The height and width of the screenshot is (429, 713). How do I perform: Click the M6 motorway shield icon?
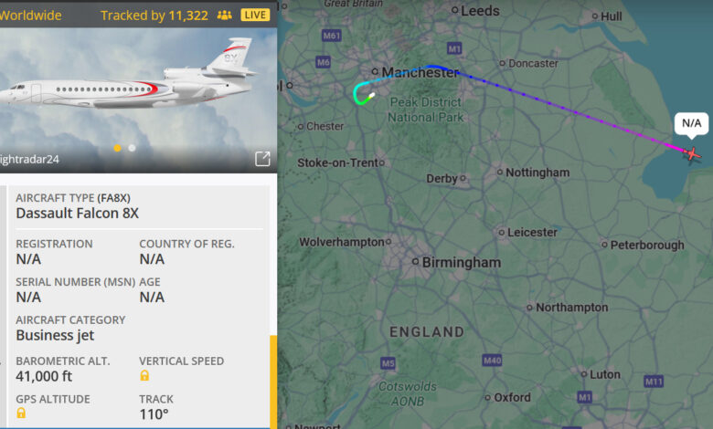click(x=323, y=62)
